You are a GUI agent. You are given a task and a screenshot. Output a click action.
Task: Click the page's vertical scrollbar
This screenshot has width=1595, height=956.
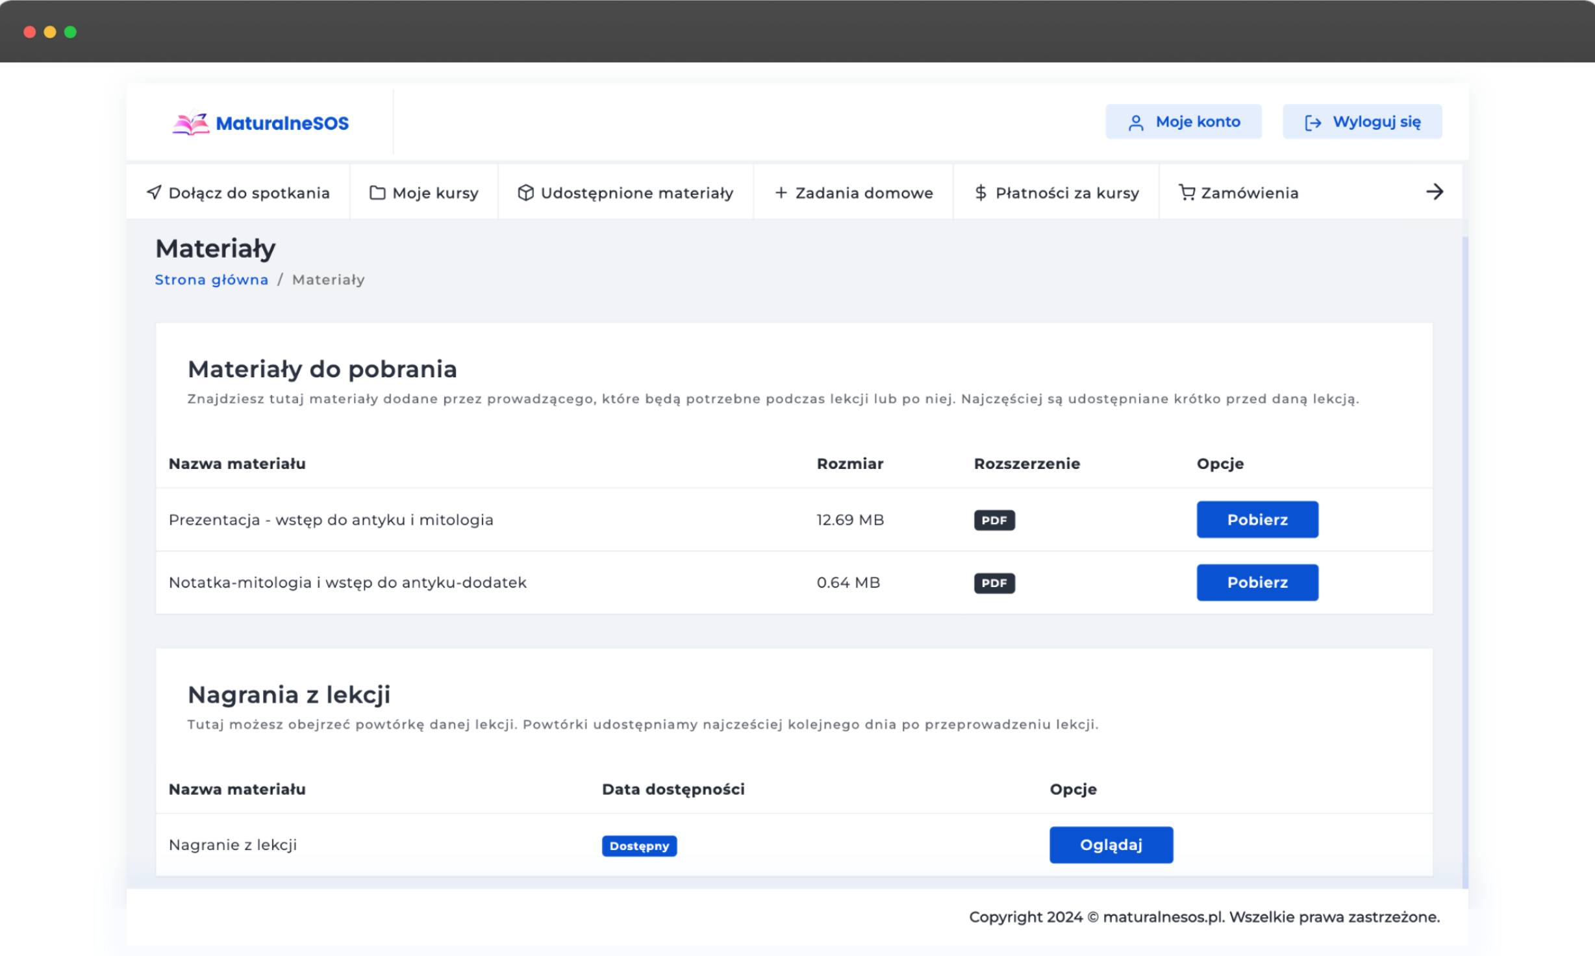pyautogui.click(x=1465, y=562)
